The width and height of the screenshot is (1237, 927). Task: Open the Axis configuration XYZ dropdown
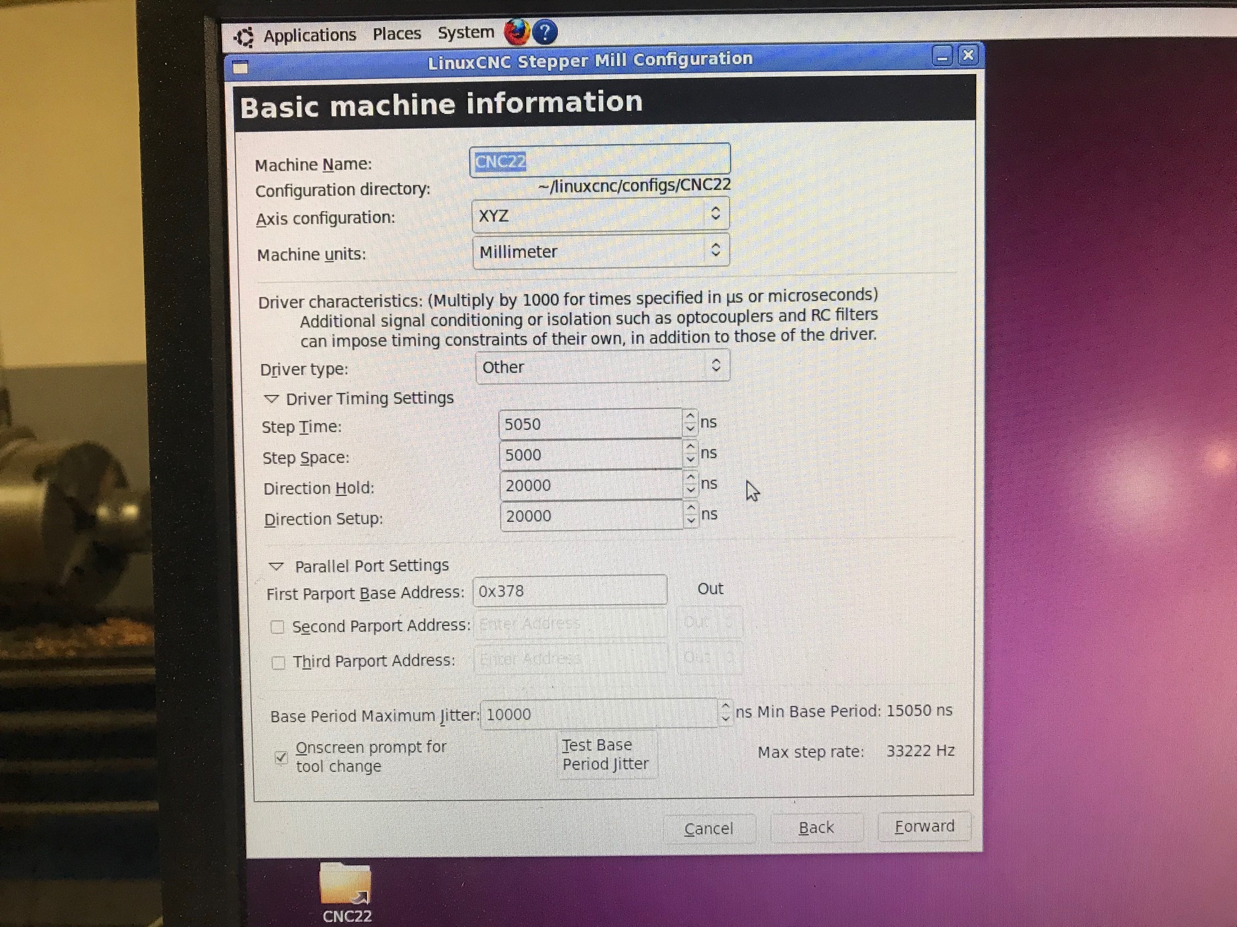click(x=600, y=215)
